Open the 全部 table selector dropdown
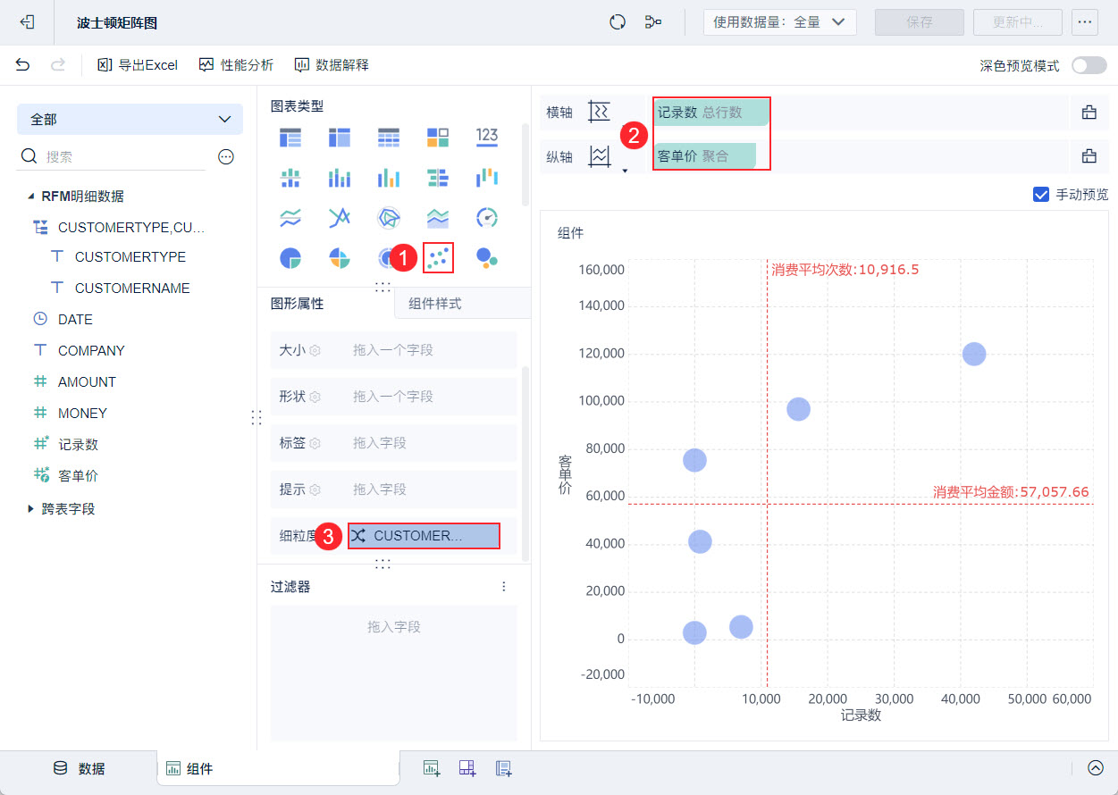 click(x=130, y=119)
